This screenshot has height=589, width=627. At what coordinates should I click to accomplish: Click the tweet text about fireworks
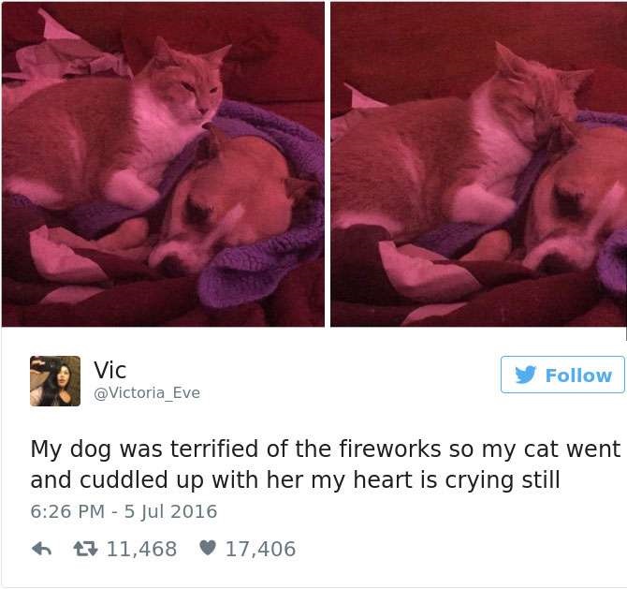tap(325, 464)
